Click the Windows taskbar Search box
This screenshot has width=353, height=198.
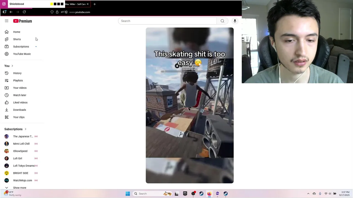(152, 194)
